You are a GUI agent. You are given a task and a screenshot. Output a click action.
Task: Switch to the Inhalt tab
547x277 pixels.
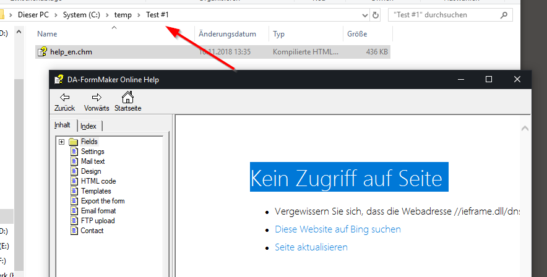coord(62,125)
